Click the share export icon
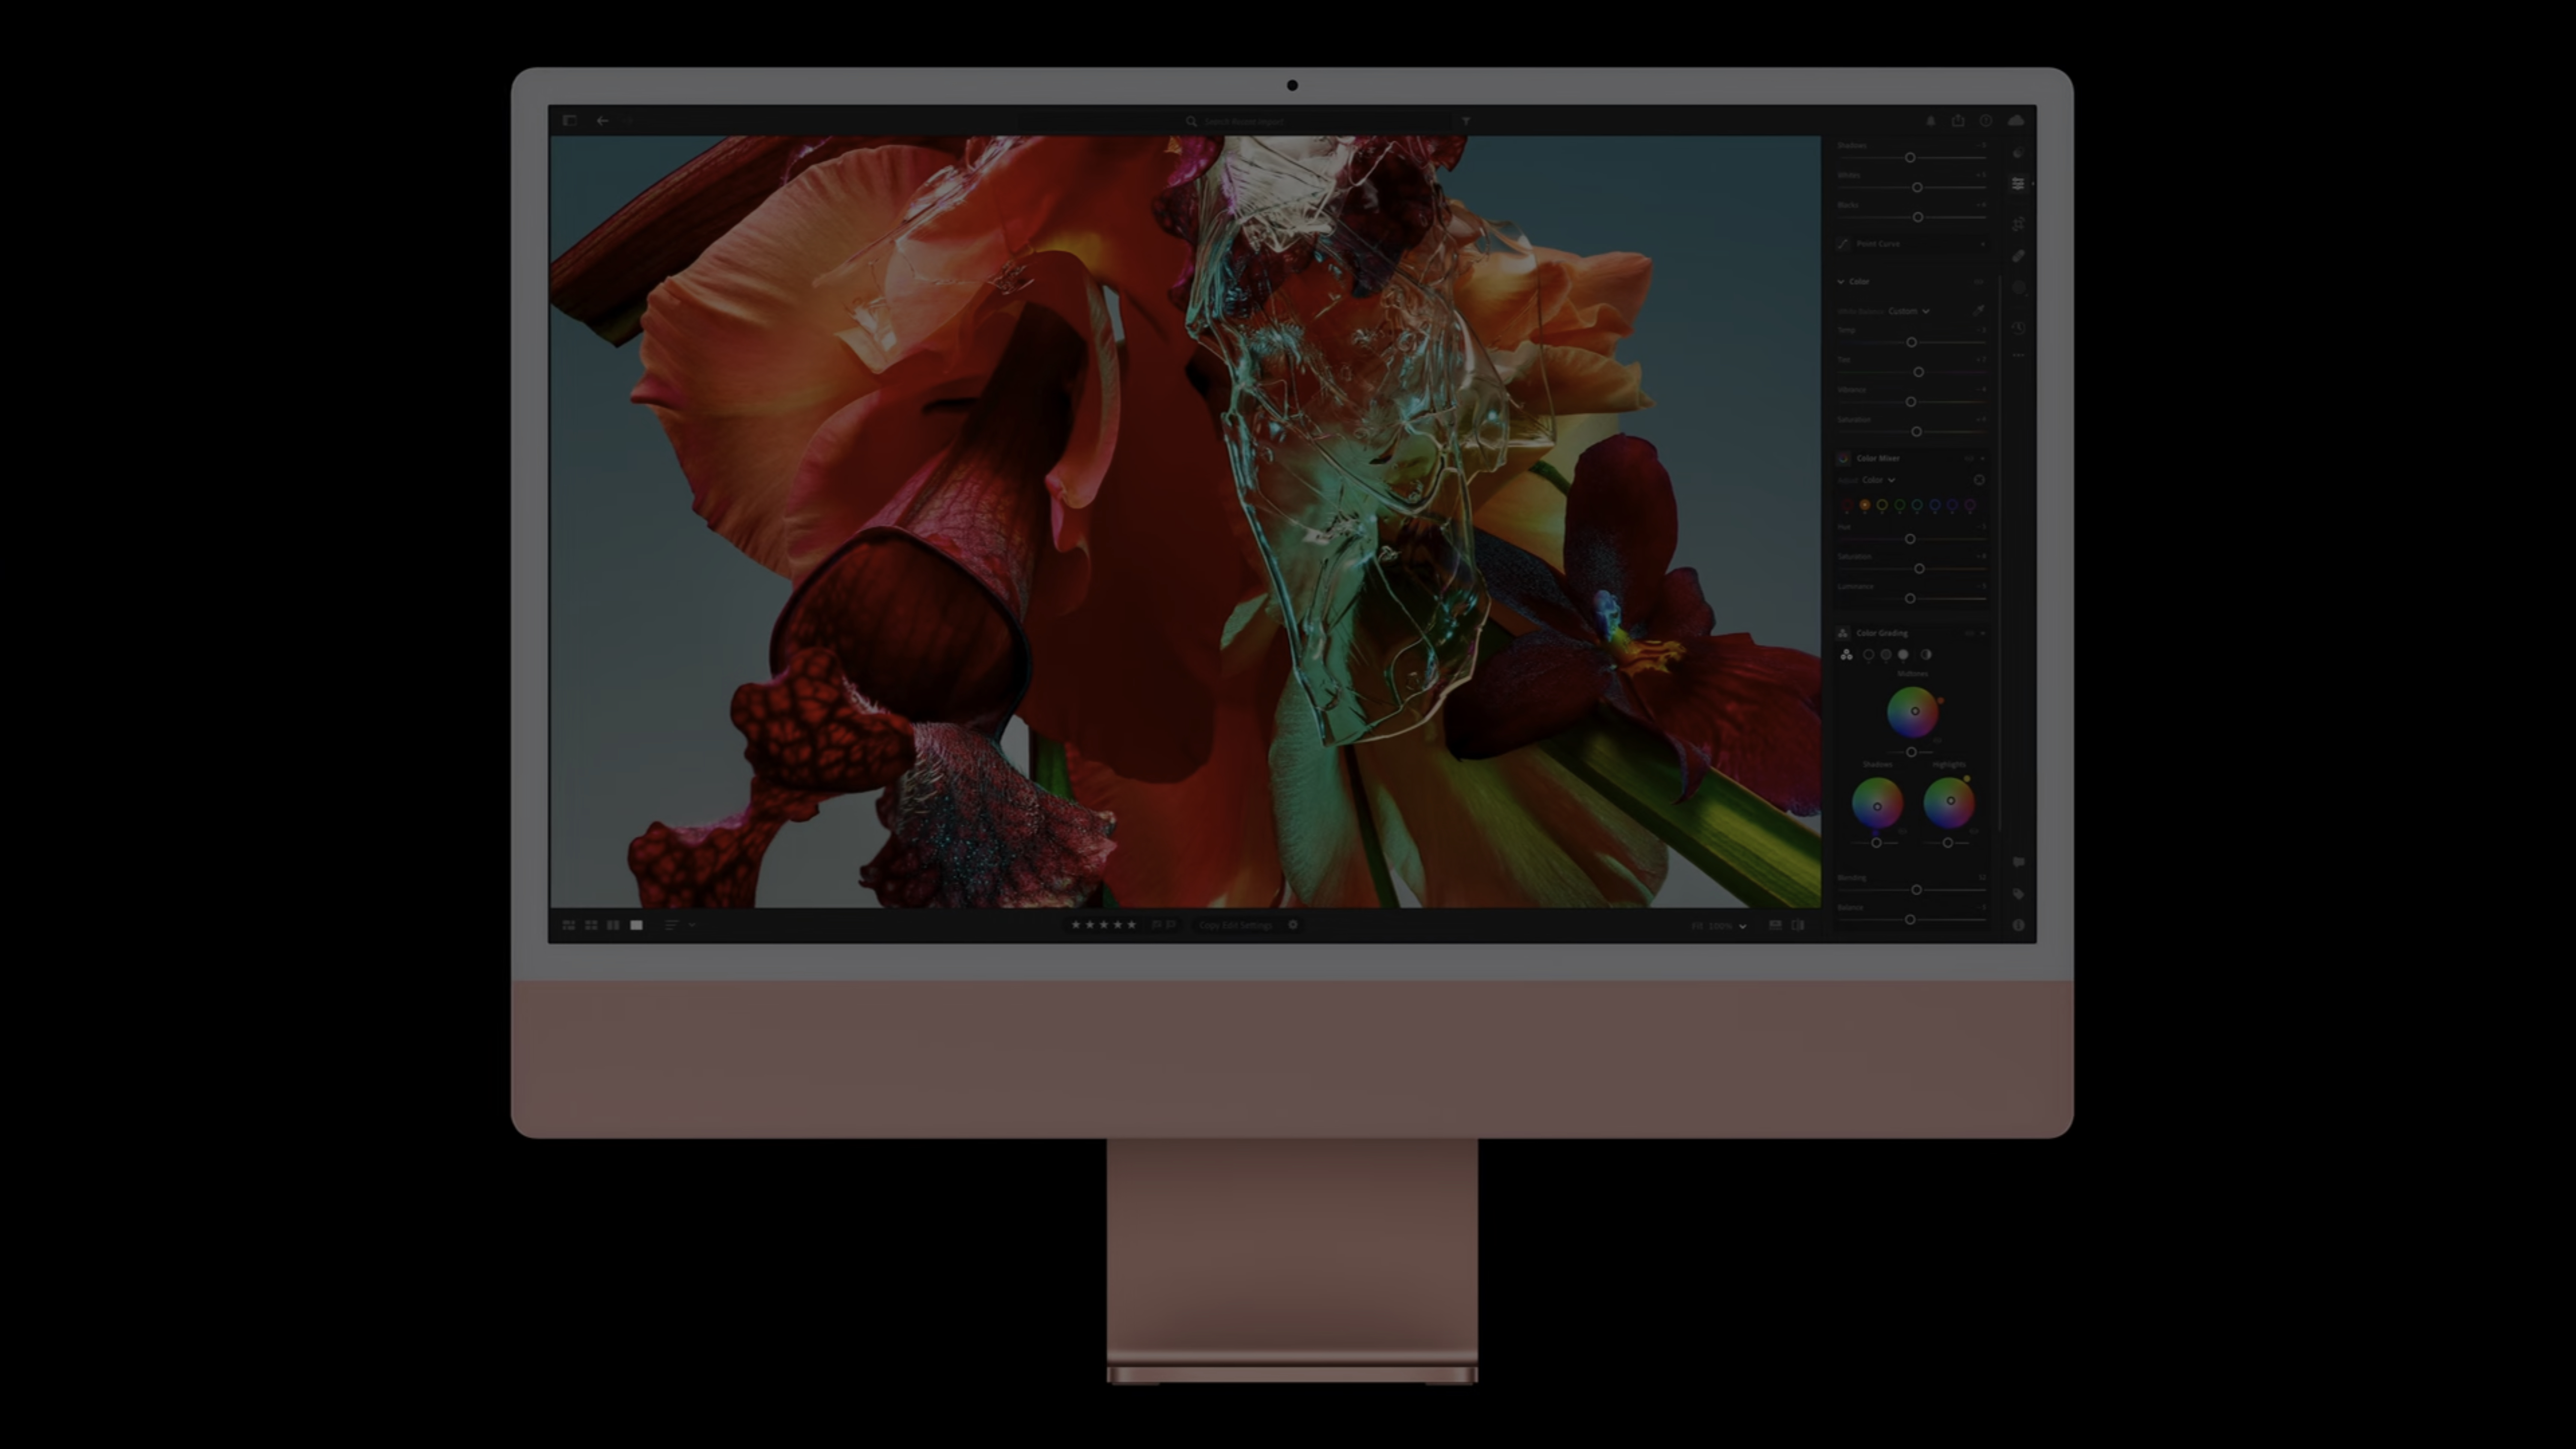 1958,121
